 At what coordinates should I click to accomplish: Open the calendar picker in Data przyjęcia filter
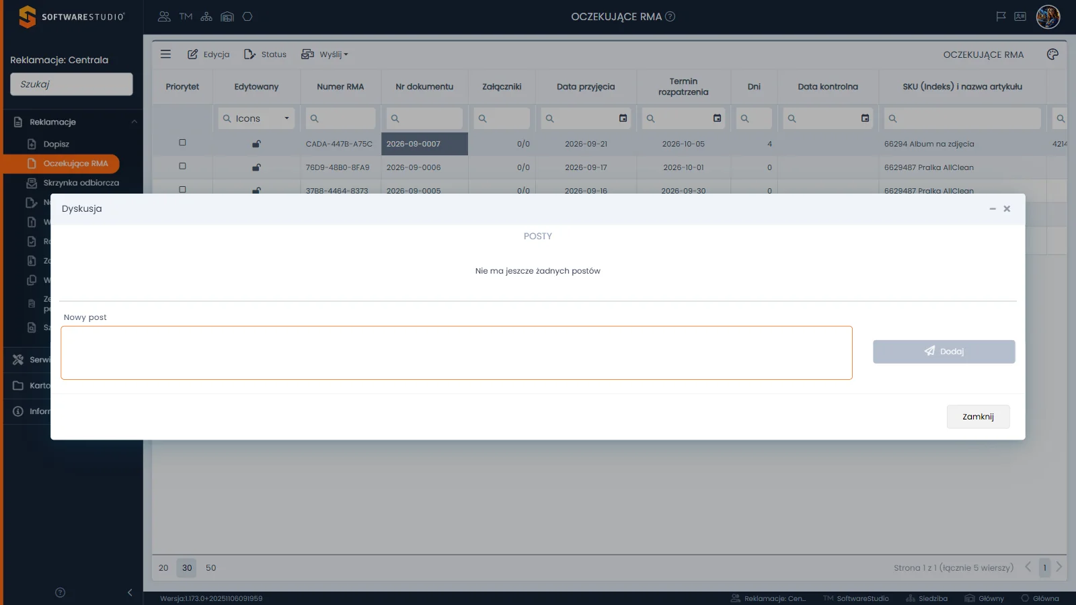[623, 118]
